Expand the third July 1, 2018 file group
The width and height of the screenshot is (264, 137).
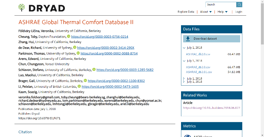184,78
